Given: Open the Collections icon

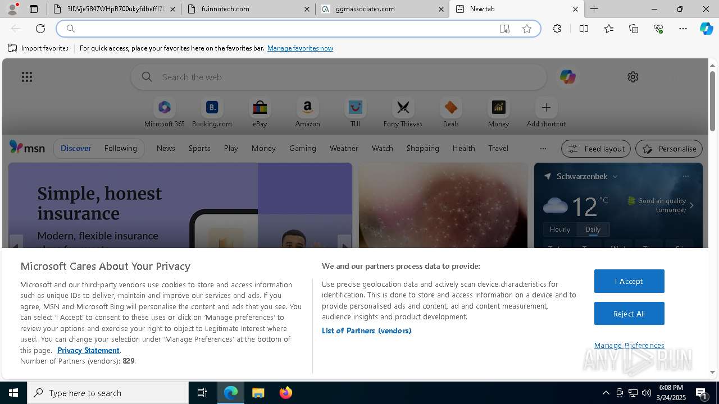Looking at the screenshot, I should [634, 29].
